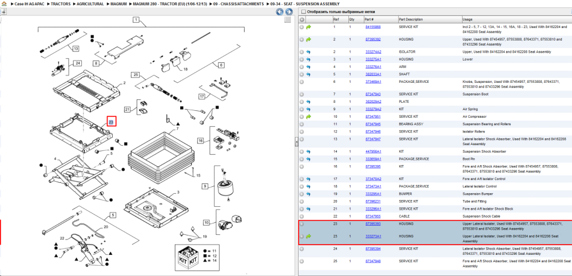Select callout 6 in the diagram

[221, 66]
